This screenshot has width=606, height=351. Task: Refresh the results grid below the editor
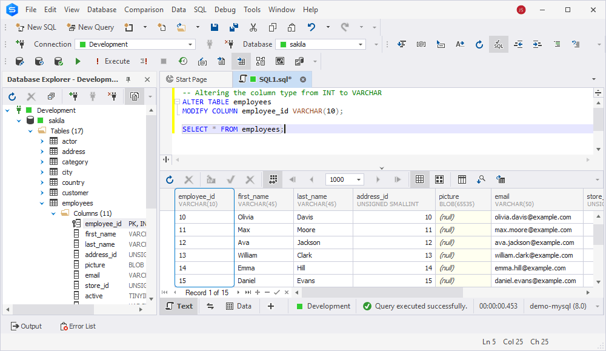tap(170, 179)
